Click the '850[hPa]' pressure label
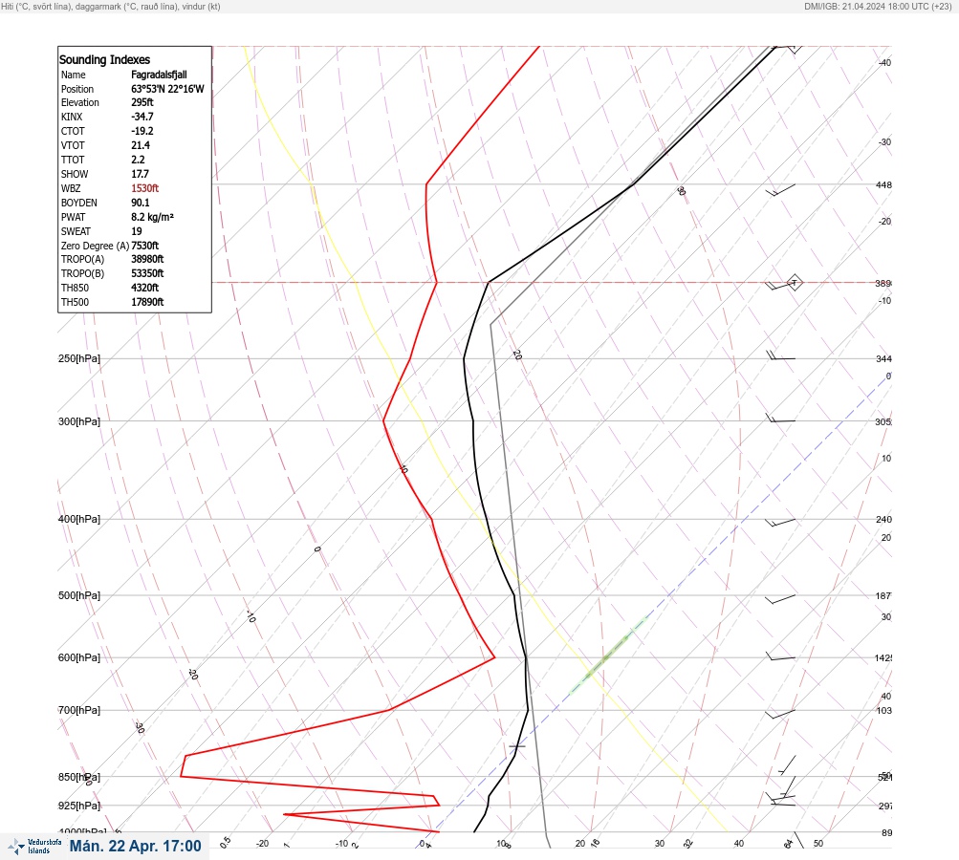Image resolution: width=959 pixels, height=860 pixels. [x=79, y=777]
